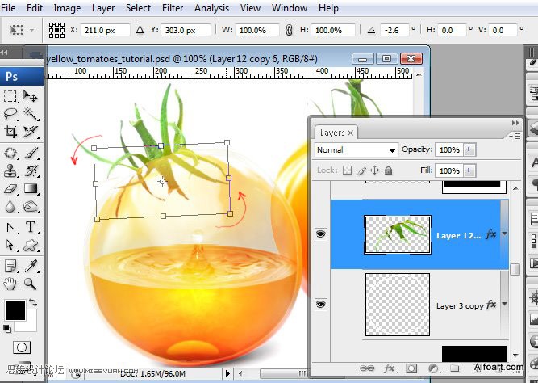This screenshot has height=383, width=538.
Task: Click the foreground color swatch
Action: pos(15,309)
